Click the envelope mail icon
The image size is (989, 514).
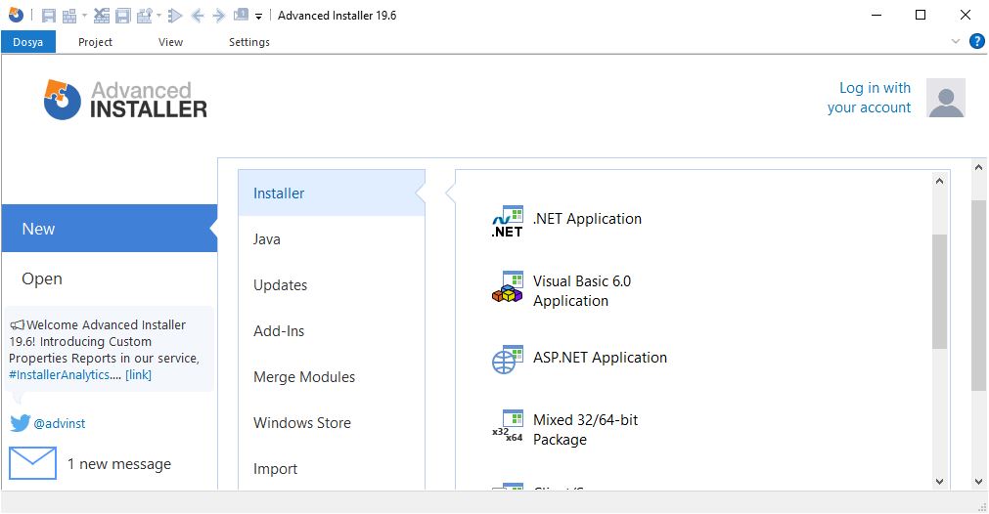33,463
